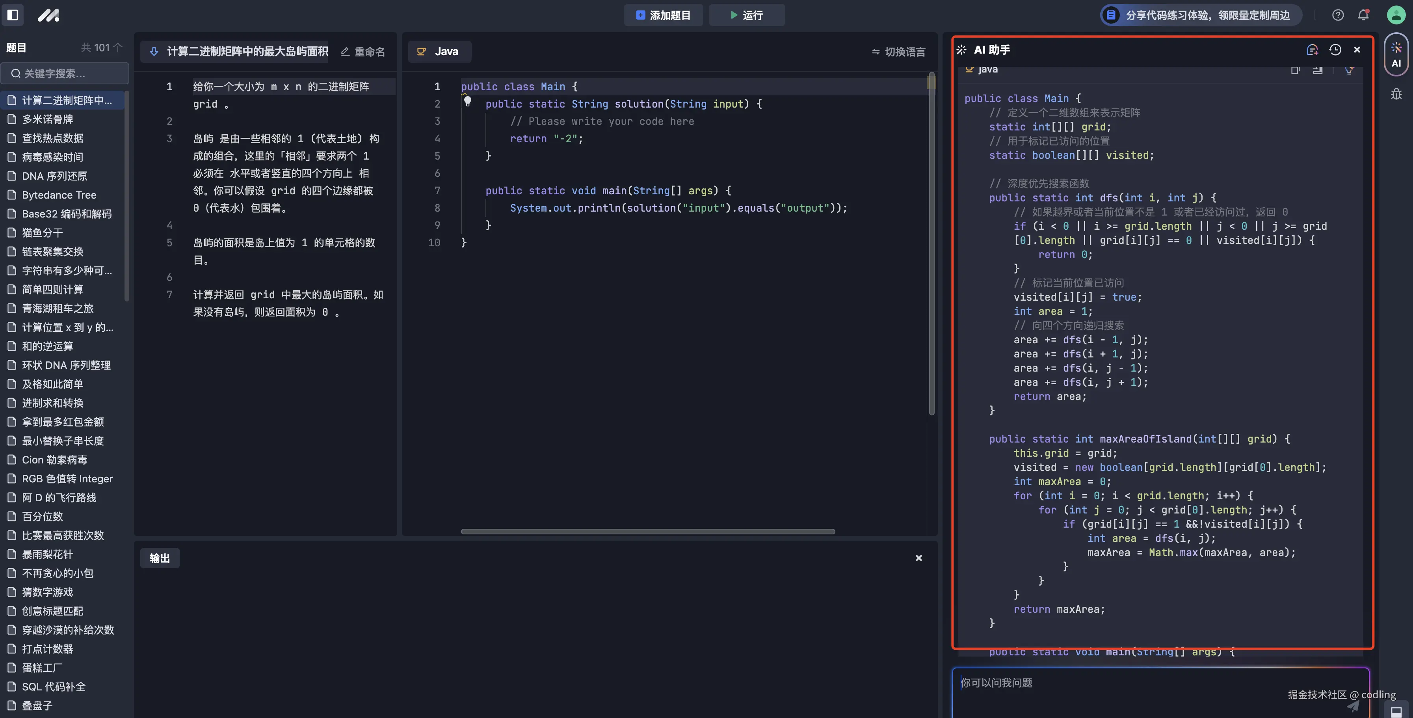
Task: Toggle the left sidebar panel icon
Action: pos(13,15)
